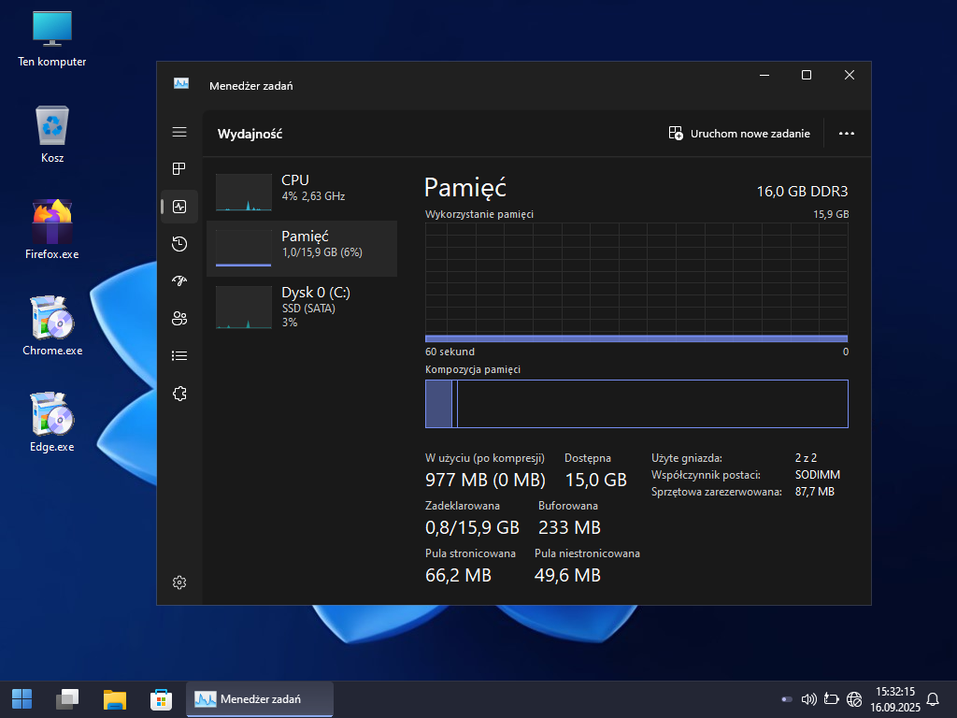Select CPU in the performance list
The image size is (957, 718).
point(301,192)
